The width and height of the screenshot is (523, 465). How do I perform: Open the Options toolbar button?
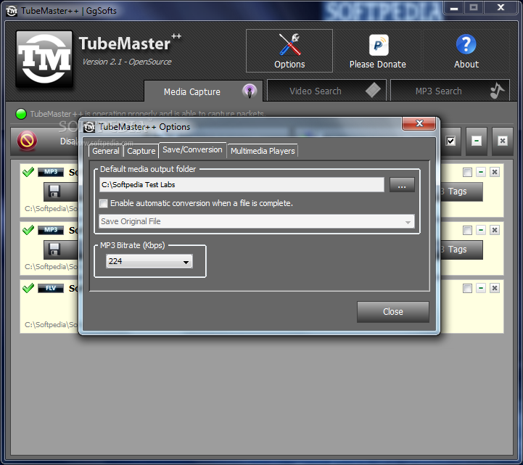[x=289, y=51]
